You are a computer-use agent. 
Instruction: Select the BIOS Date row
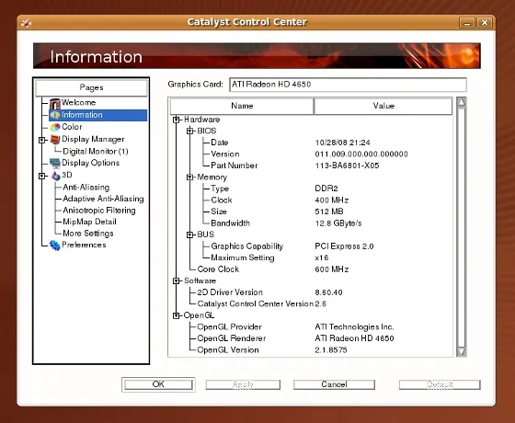point(312,143)
